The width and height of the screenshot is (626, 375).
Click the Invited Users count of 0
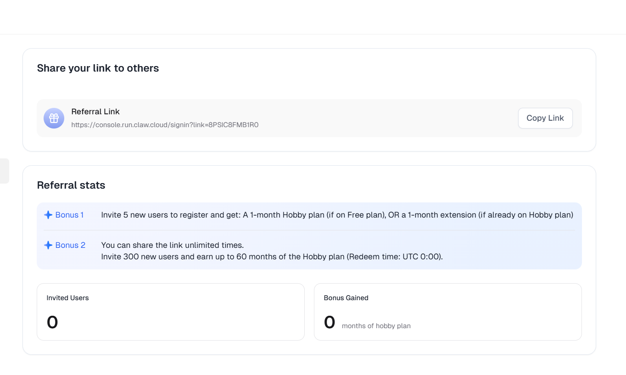(x=52, y=322)
